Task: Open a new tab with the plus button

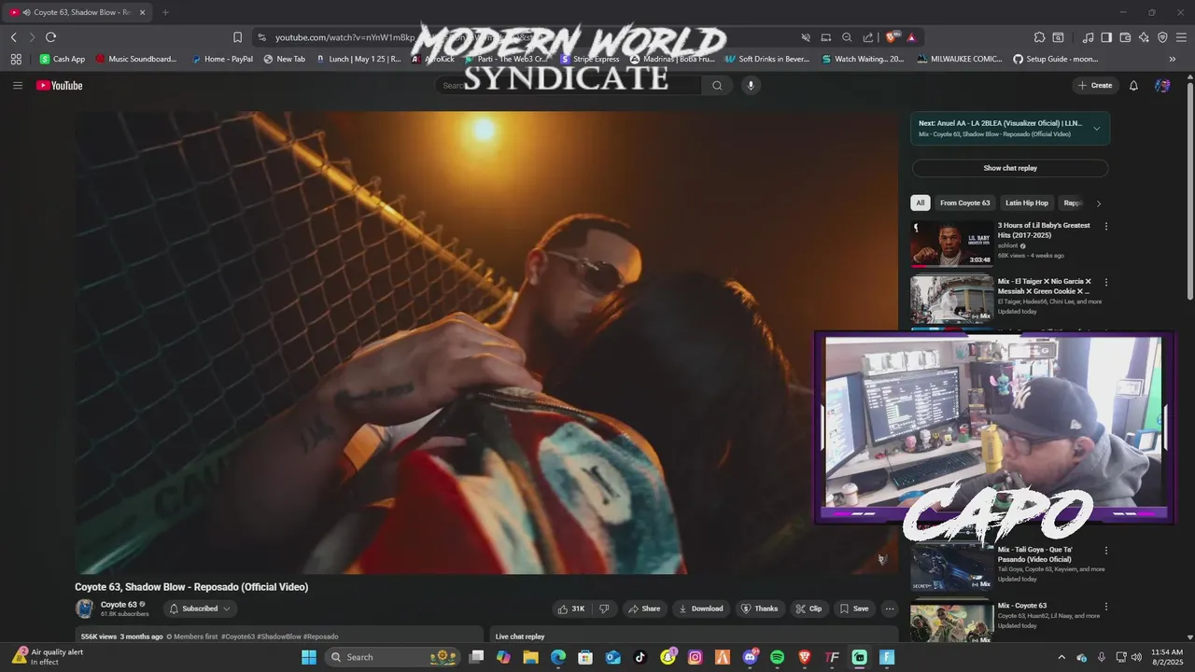Action: click(x=165, y=12)
